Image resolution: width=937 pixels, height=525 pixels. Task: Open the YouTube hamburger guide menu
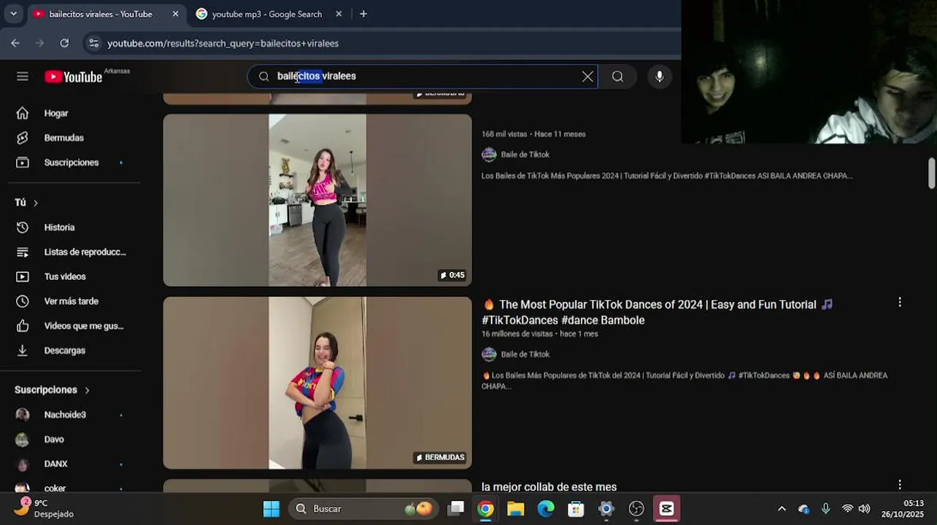(x=23, y=77)
